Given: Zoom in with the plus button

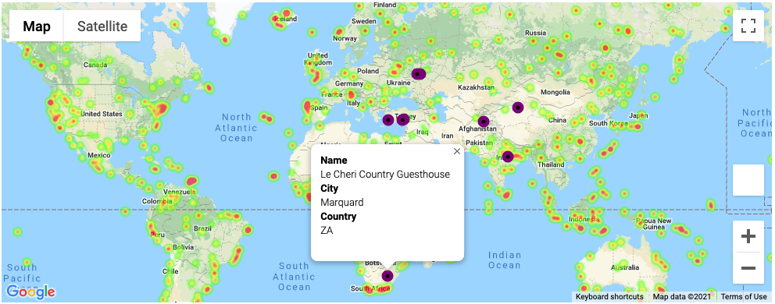Looking at the screenshot, I should pos(748,236).
